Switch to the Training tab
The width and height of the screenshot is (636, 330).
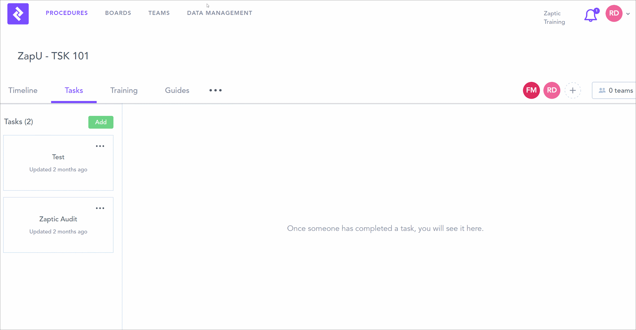pyautogui.click(x=124, y=90)
